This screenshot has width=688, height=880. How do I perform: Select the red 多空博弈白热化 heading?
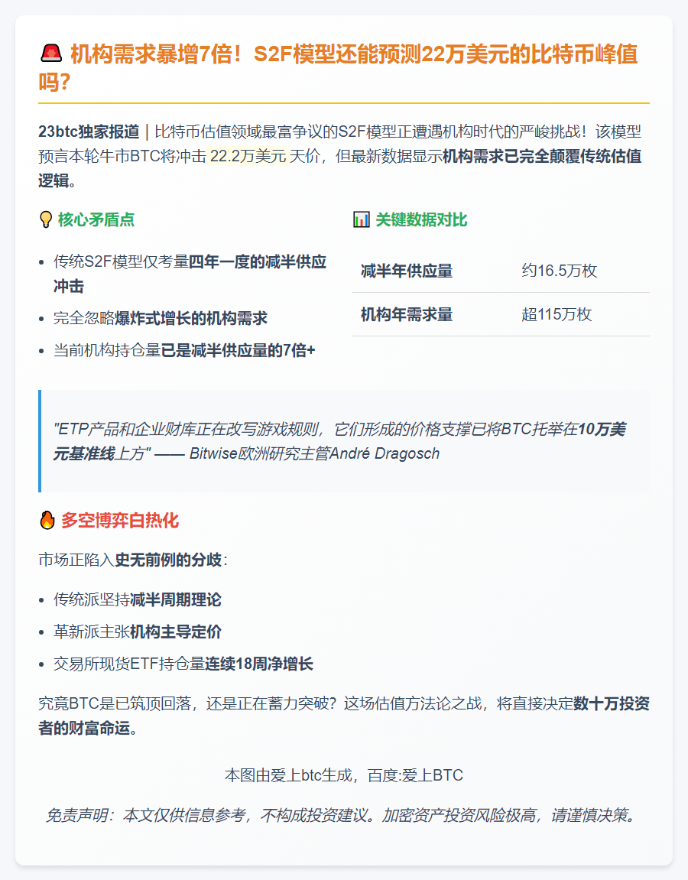tap(119, 521)
